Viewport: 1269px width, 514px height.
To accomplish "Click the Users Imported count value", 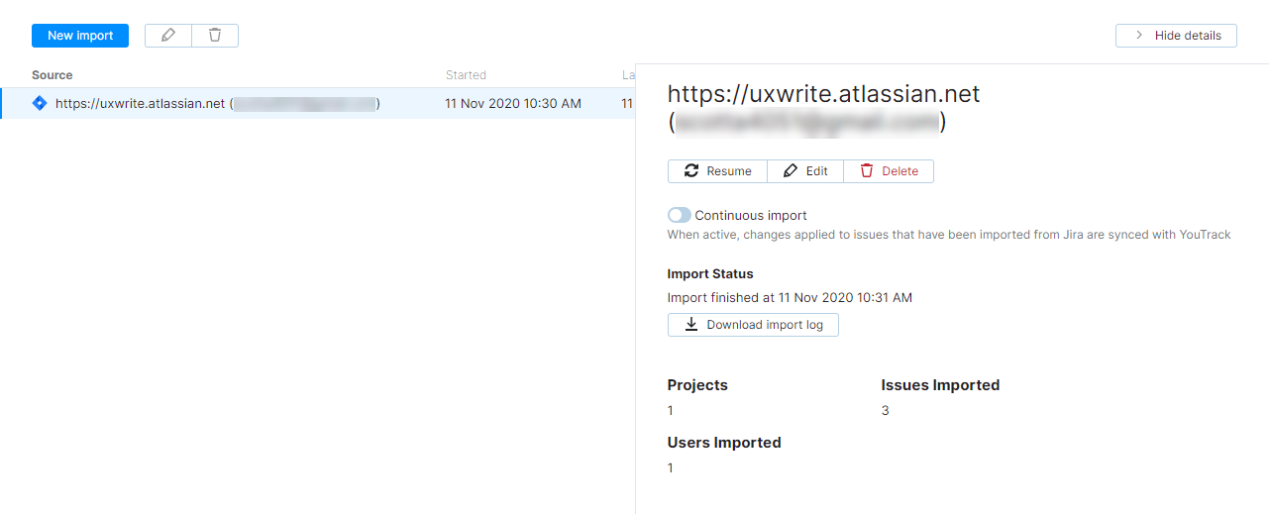I will (671, 467).
